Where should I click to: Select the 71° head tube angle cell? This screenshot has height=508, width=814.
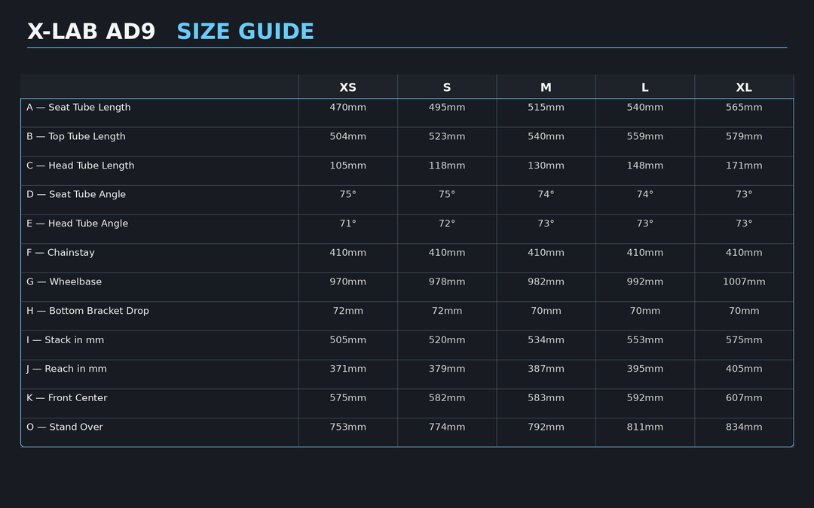click(347, 224)
